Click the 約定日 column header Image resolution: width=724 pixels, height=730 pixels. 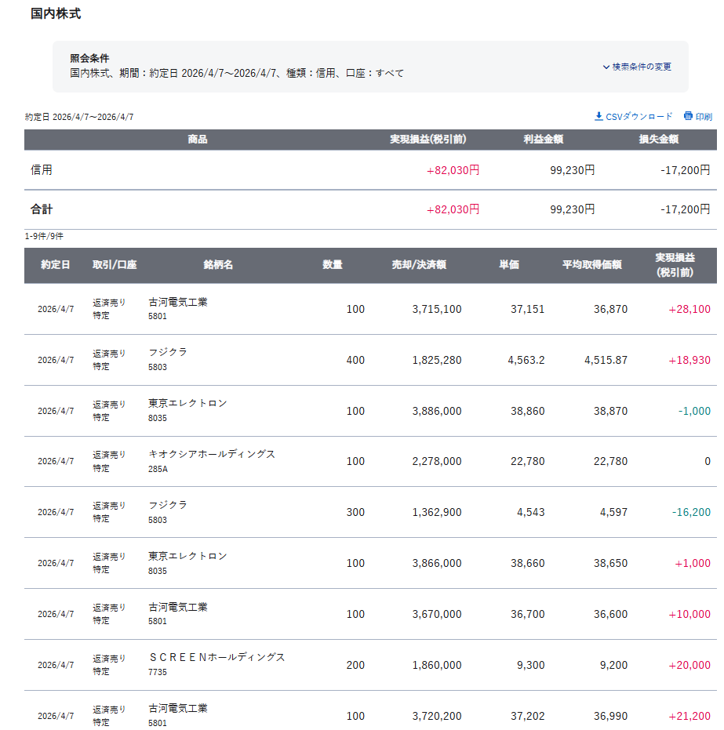coord(56,265)
